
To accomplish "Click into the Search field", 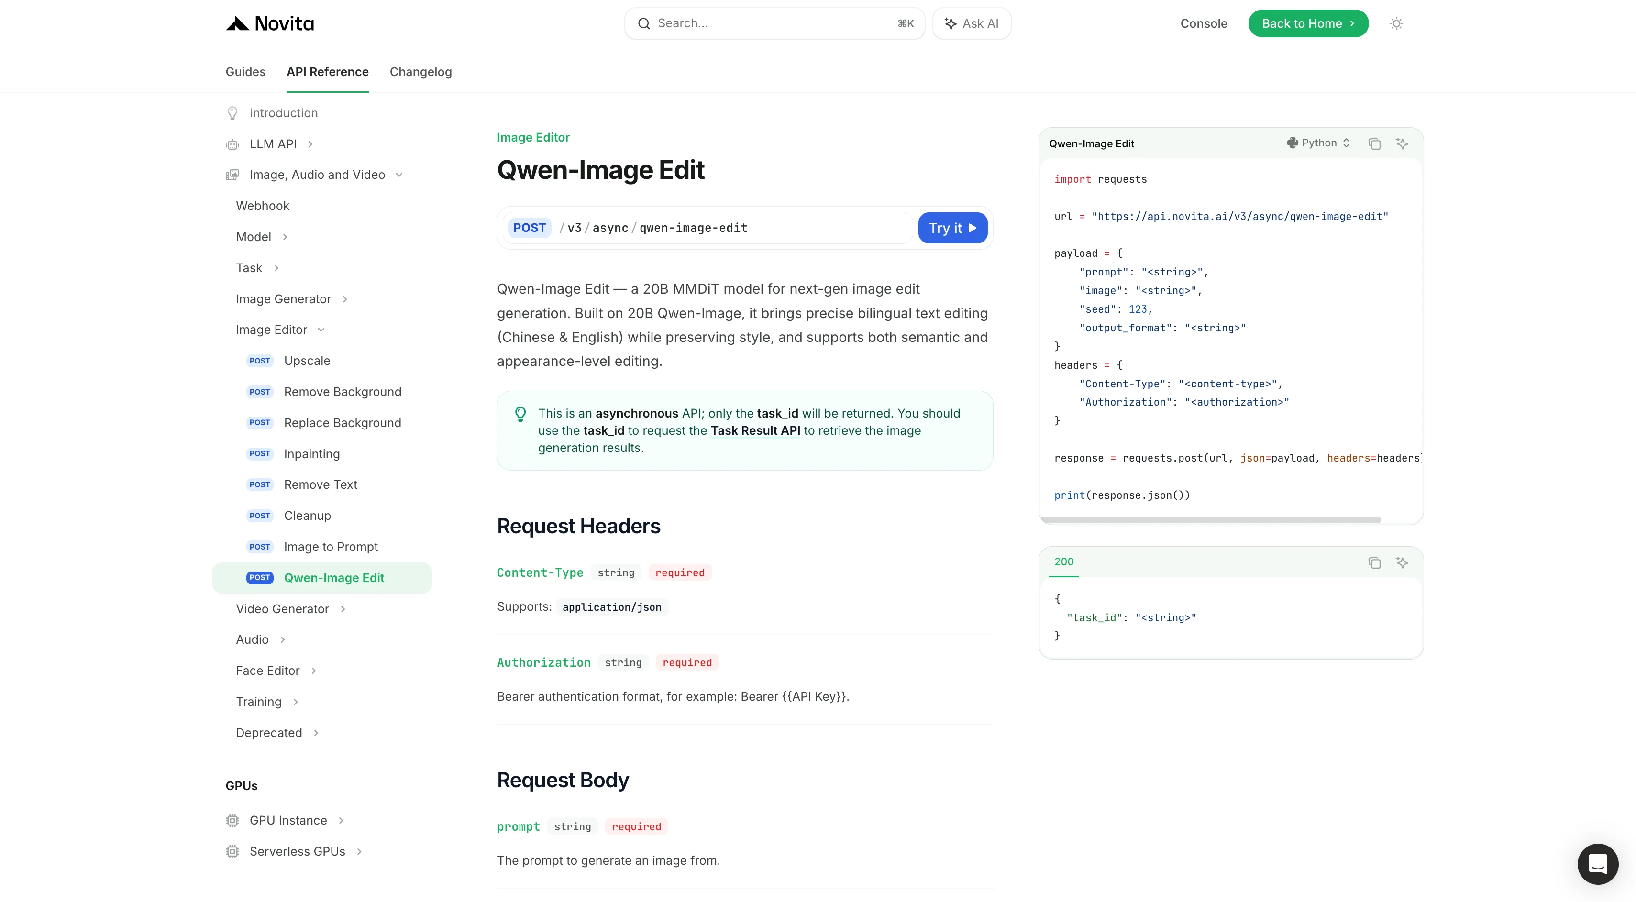I will [x=775, y=23].
